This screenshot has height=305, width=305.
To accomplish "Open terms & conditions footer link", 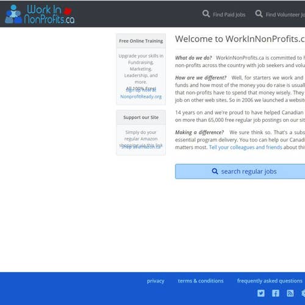I will [x=201, y=281].
